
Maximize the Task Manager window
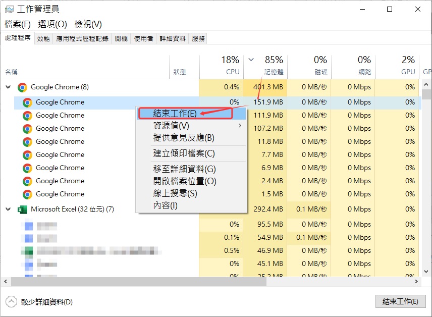tap(390, 9)
